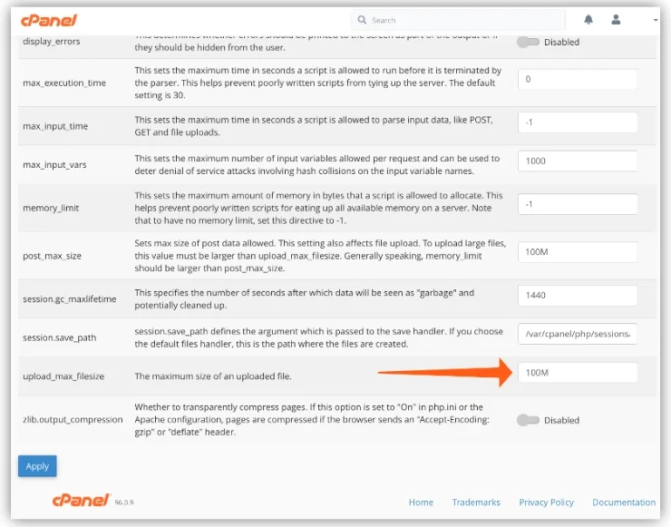671x527 pixels.
Task: Click the post_max_size input field
Action: pyautogui.click(x=578, y=251)
